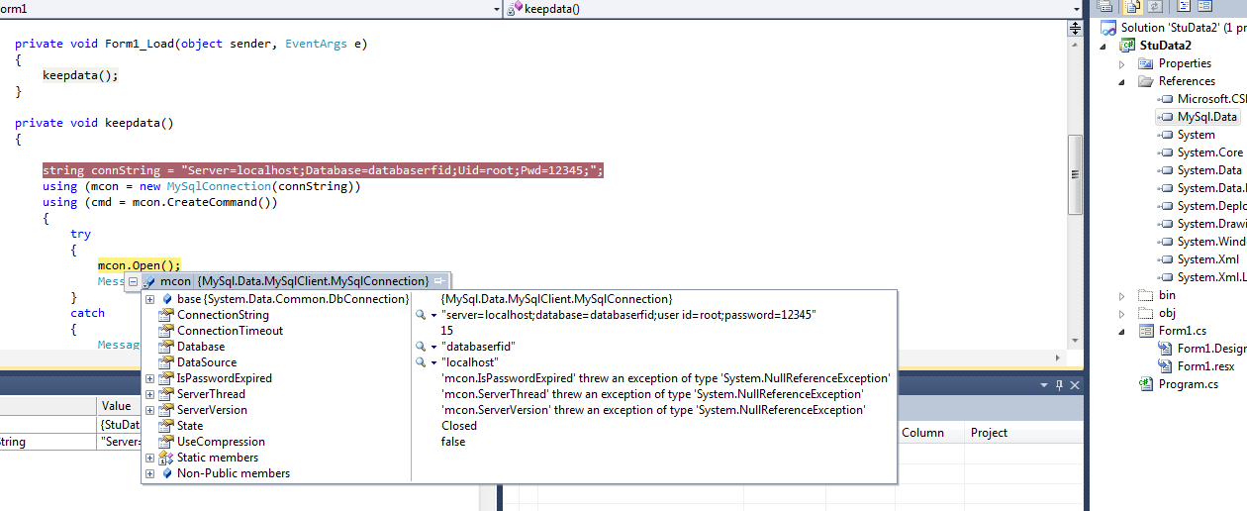Click the magnifier icon beside "localhost"
The height and width of the screenshot is (511, 1247).
(x=421, y=362)
